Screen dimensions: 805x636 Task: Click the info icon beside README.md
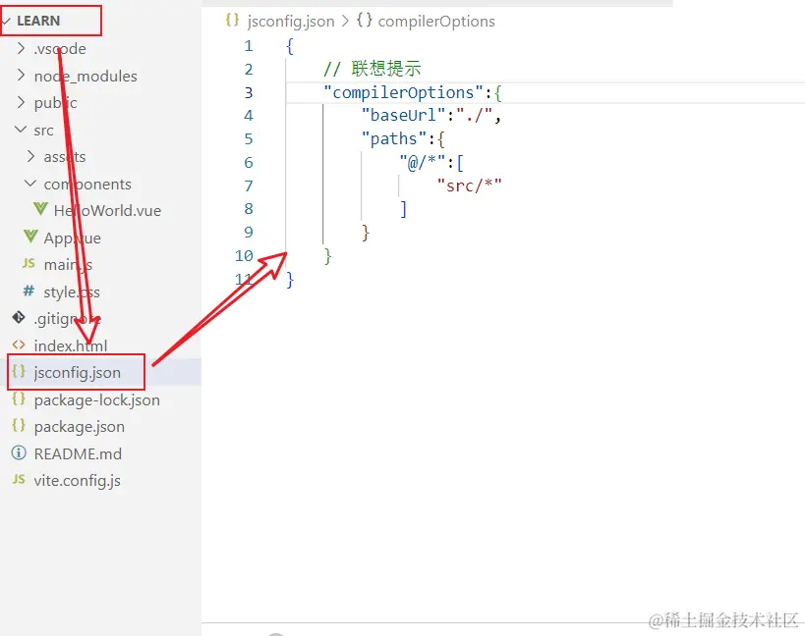coord(19,453)
